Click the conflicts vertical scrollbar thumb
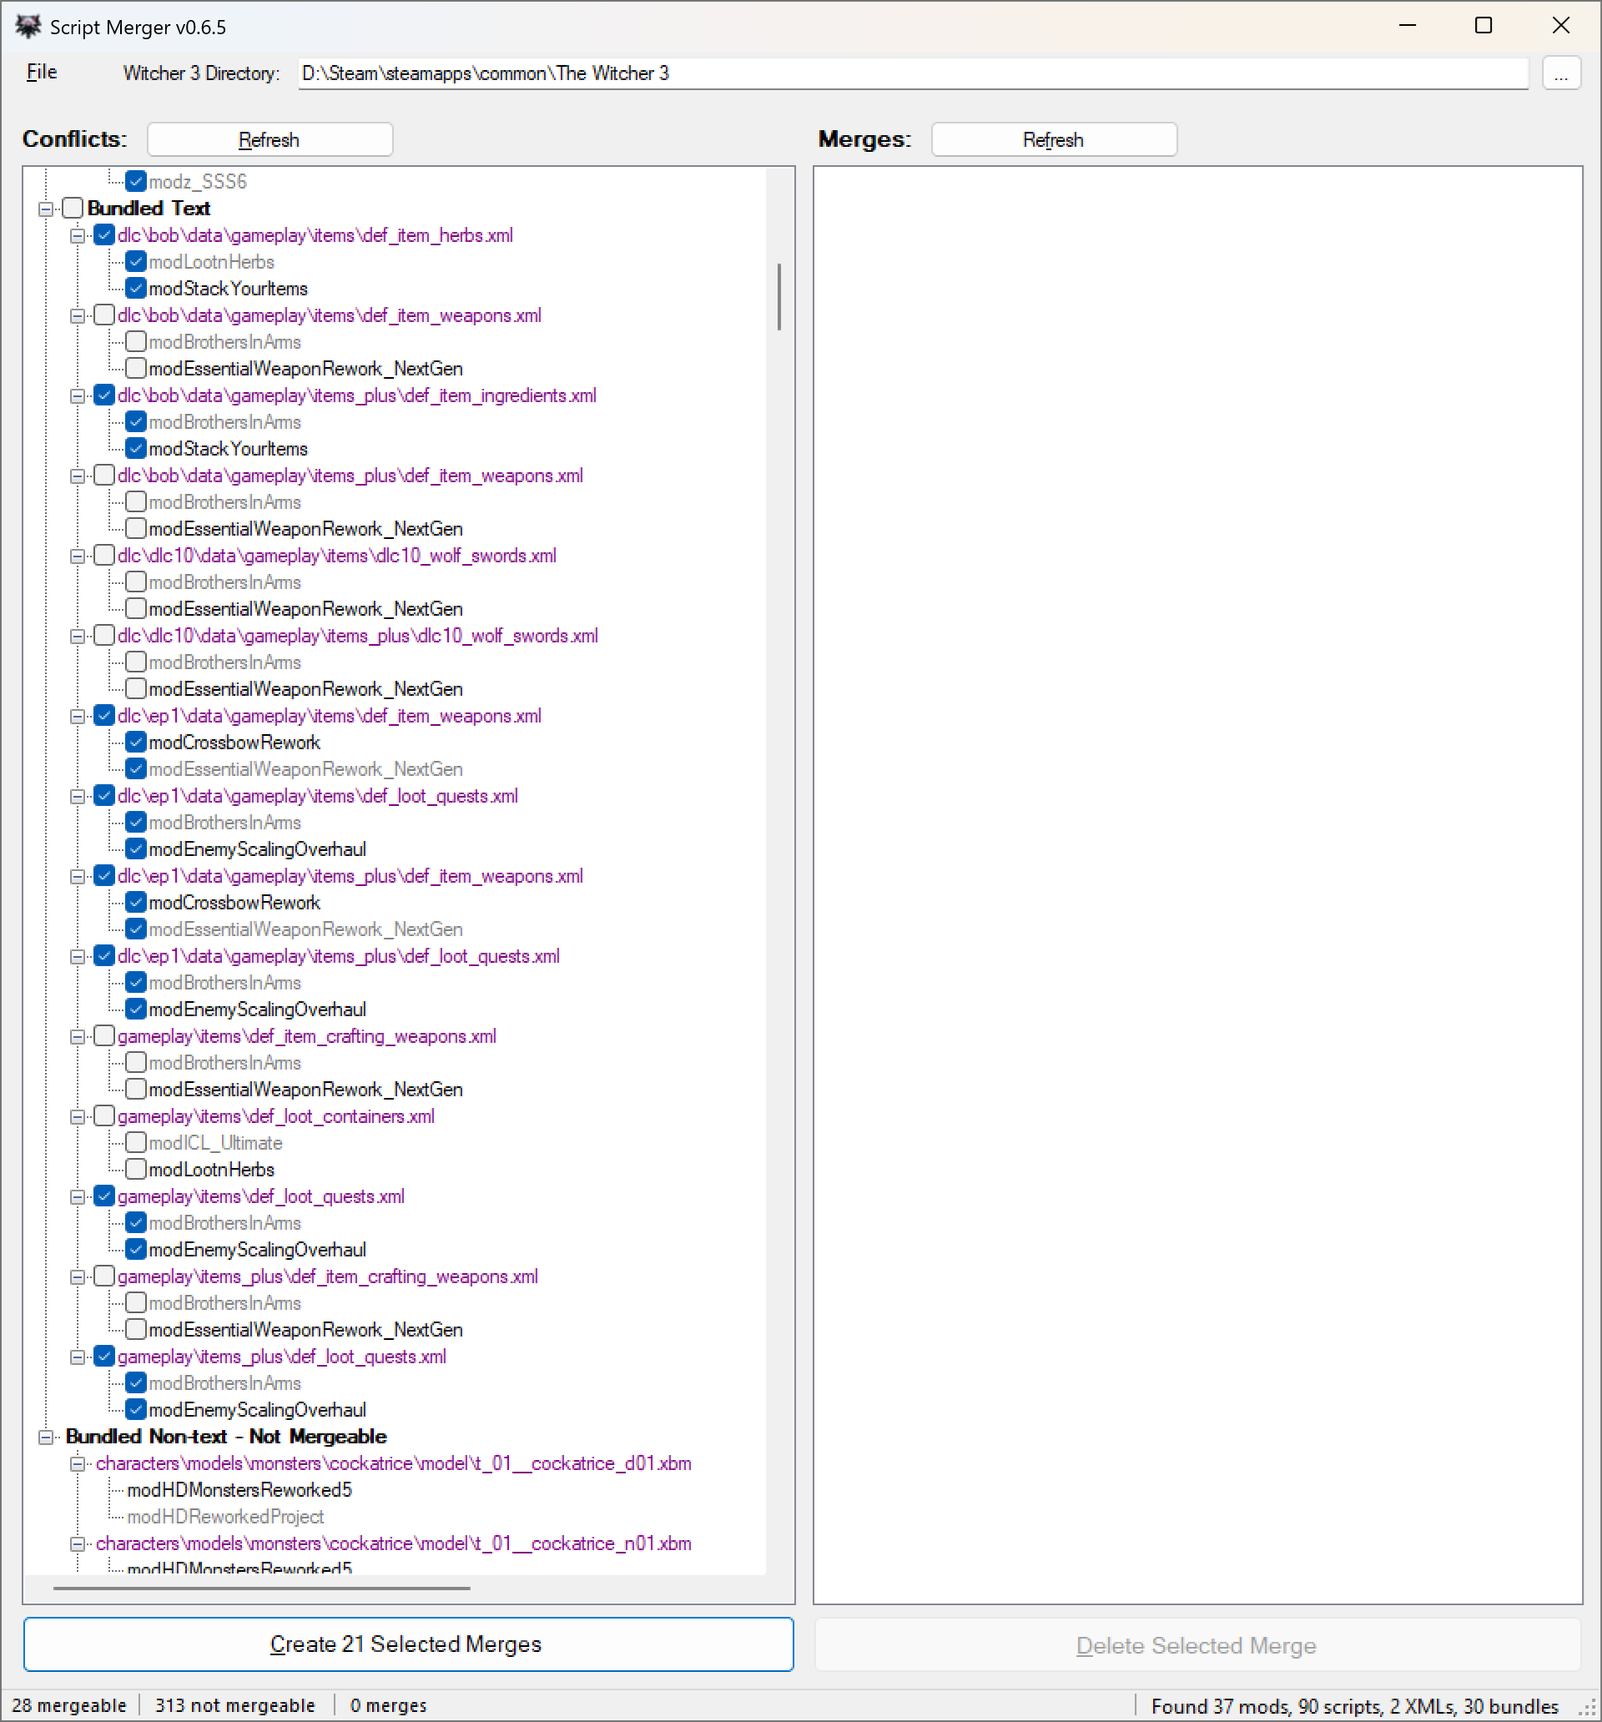 tap(779, 296)
